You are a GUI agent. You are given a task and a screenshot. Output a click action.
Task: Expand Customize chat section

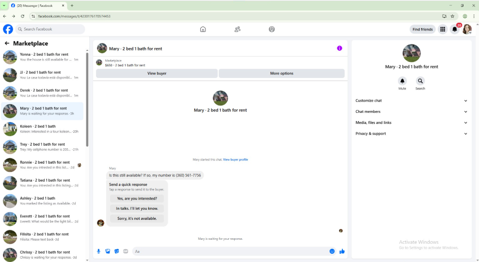[x=411, y=101]
